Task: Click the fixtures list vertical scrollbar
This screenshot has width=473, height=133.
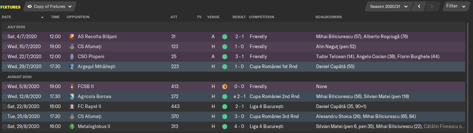Action: click(x=468, y=77)
